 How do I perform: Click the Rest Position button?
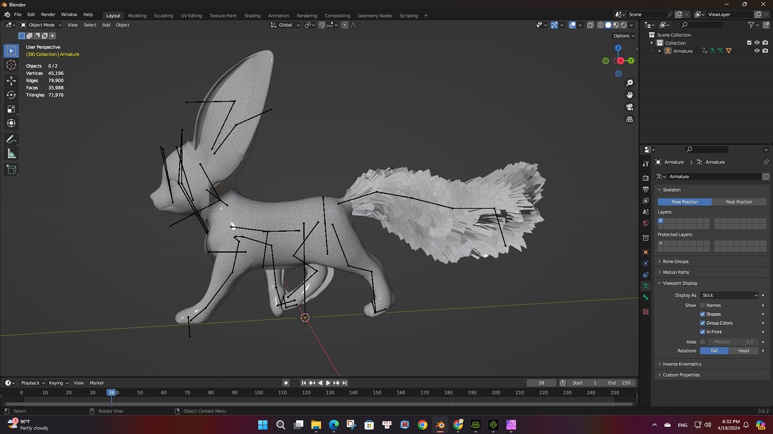click(x=739, y=202)
